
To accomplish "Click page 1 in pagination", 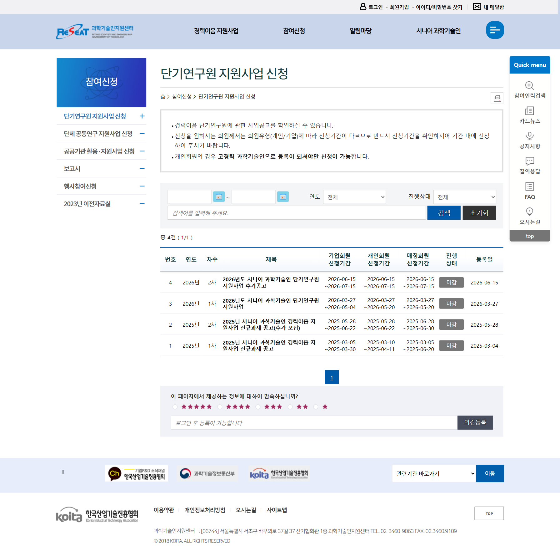I will pos(332,377).
